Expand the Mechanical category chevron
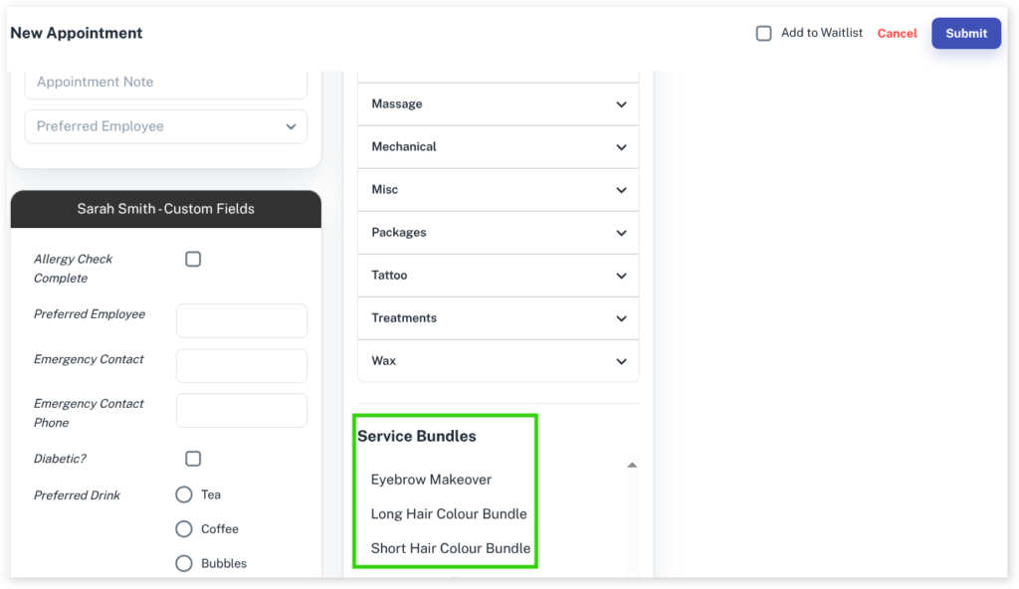 tap(621, 147)
